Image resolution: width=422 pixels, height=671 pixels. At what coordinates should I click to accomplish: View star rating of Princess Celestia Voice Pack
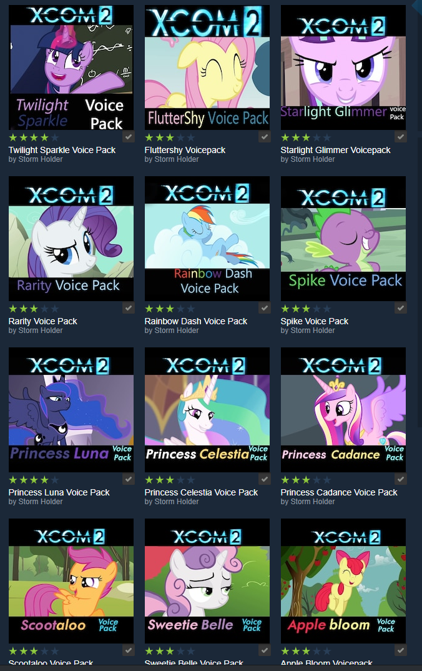click(170, 480)
